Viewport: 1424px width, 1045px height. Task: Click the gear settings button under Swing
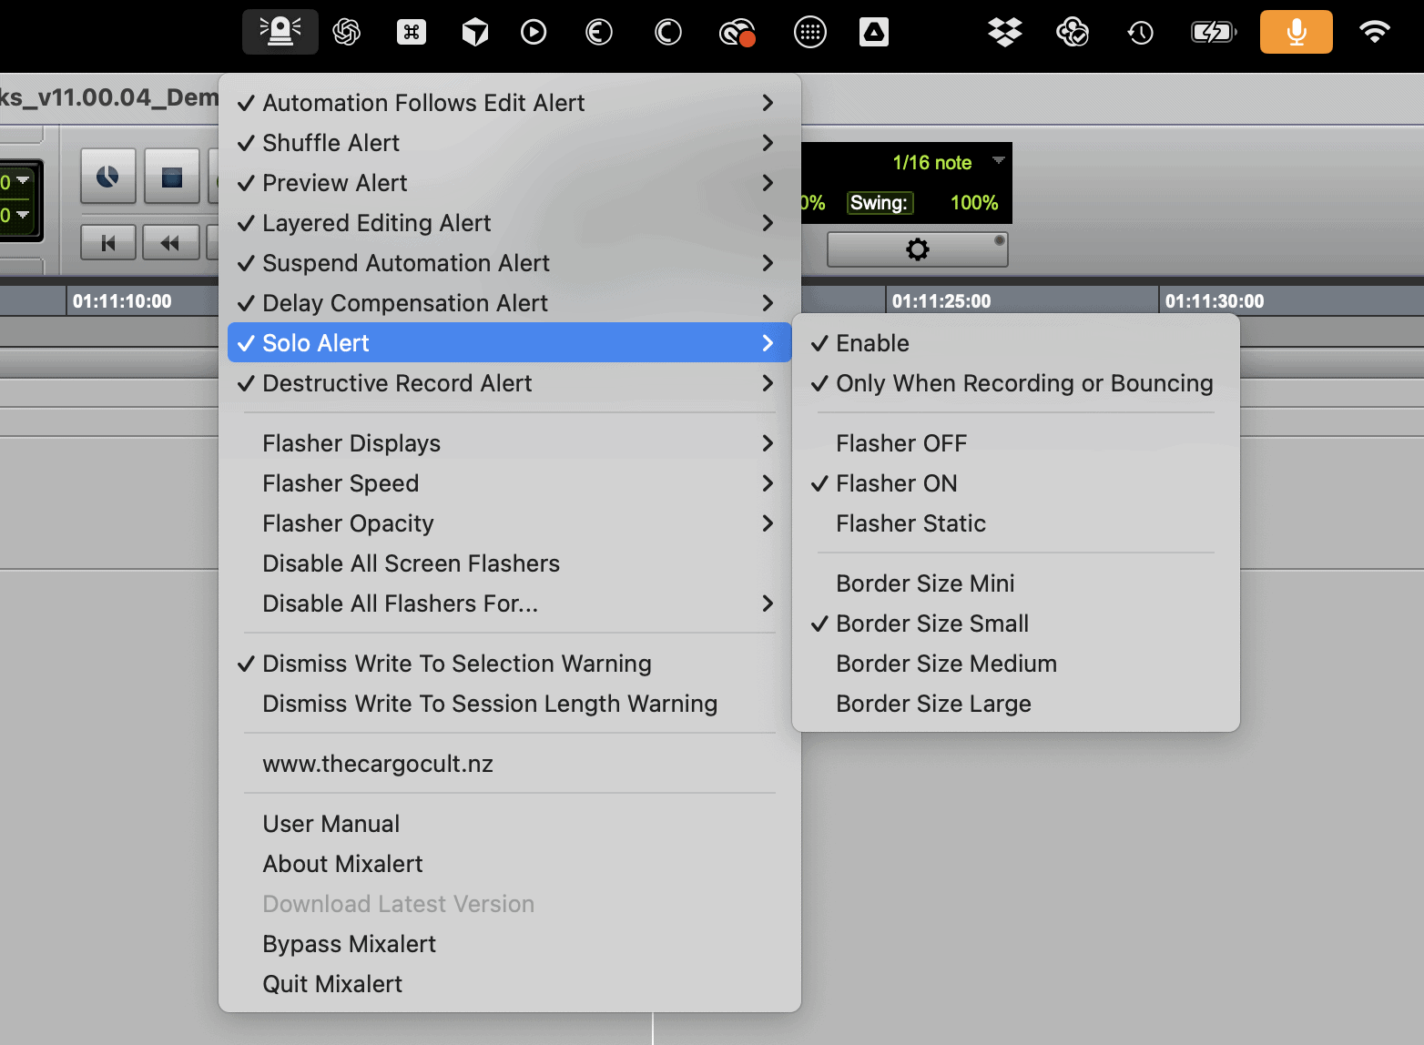point(917,249)
